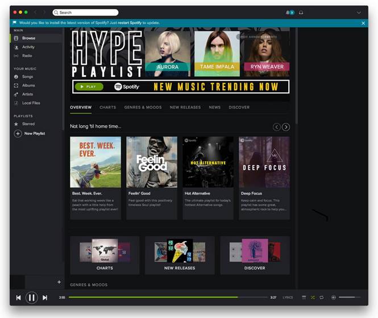Click into the Search field
378x318 pixels.
(85, 13)
